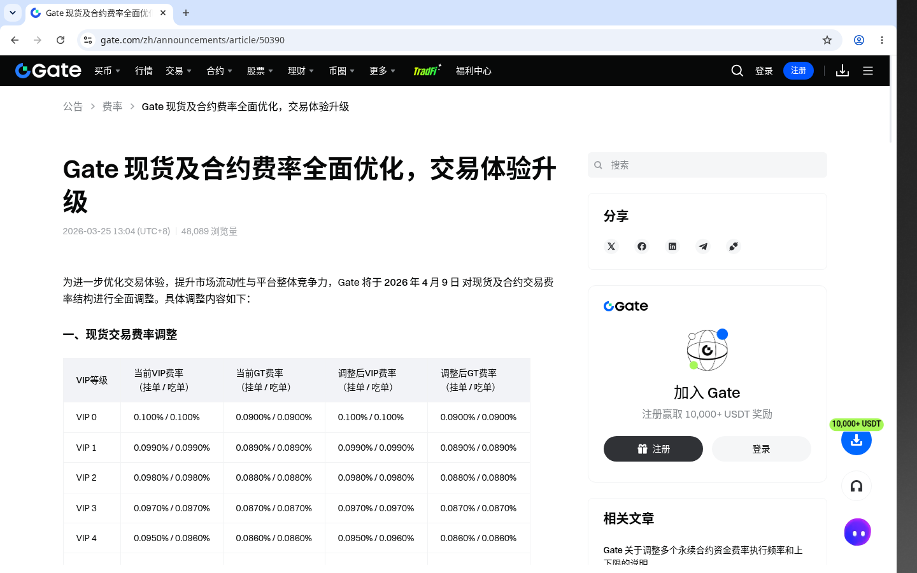Screen dimensions: 917x573
Task: Open tab search dropdown arrow
Action: click(x=13, y=13)
